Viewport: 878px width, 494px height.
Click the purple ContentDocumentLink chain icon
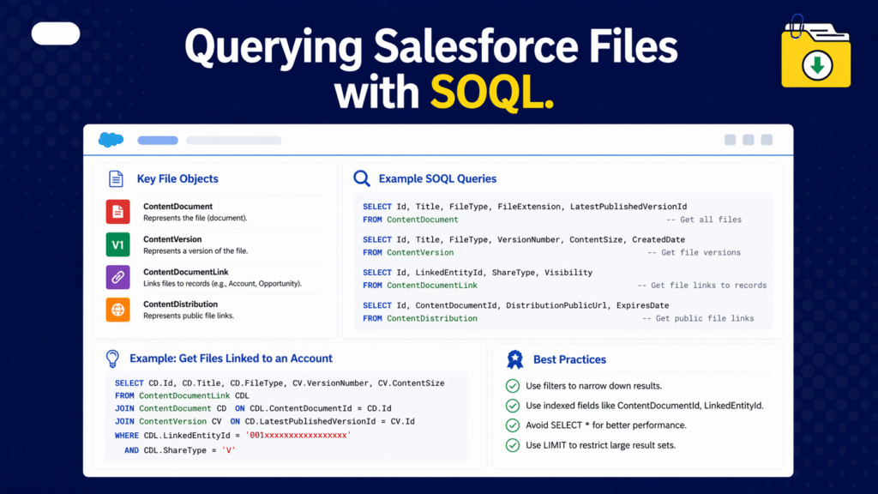[117, 277]
